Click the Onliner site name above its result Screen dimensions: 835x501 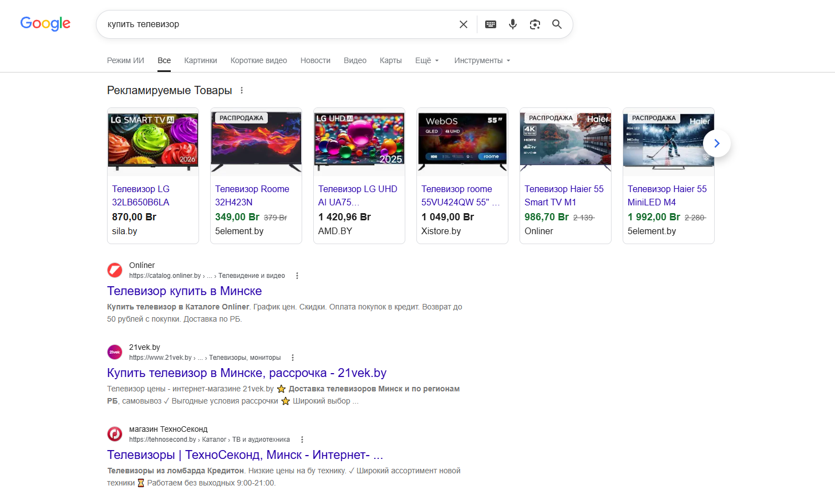(x=142, y=265)
